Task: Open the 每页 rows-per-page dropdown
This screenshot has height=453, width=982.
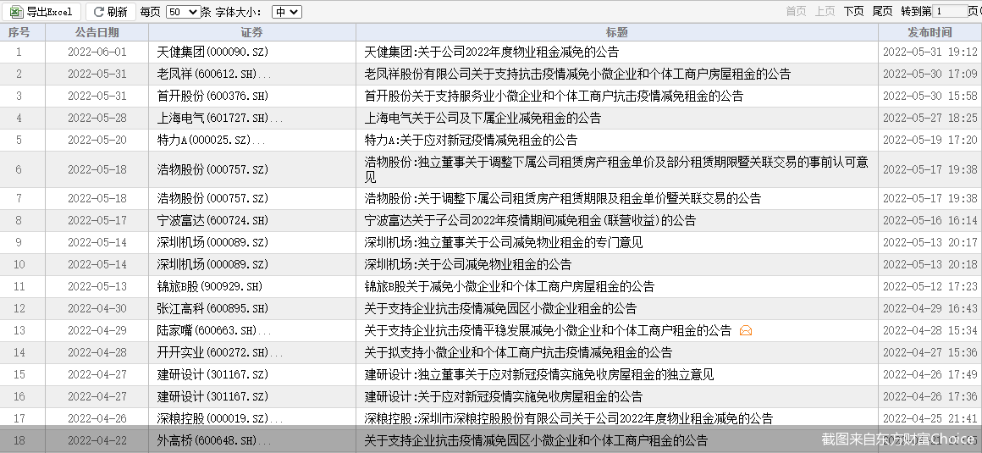Action: (183, 12)
